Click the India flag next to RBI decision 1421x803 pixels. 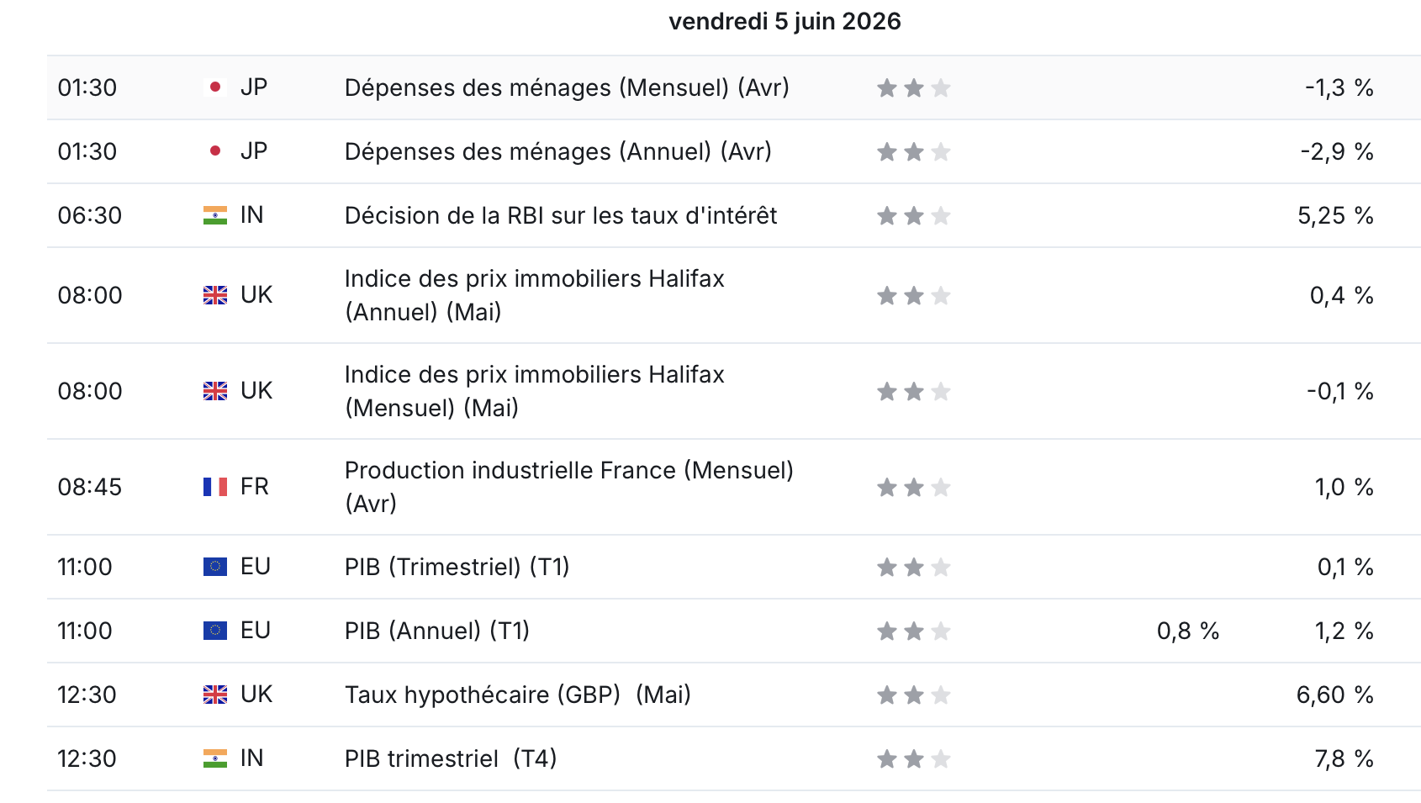[215, 215]
